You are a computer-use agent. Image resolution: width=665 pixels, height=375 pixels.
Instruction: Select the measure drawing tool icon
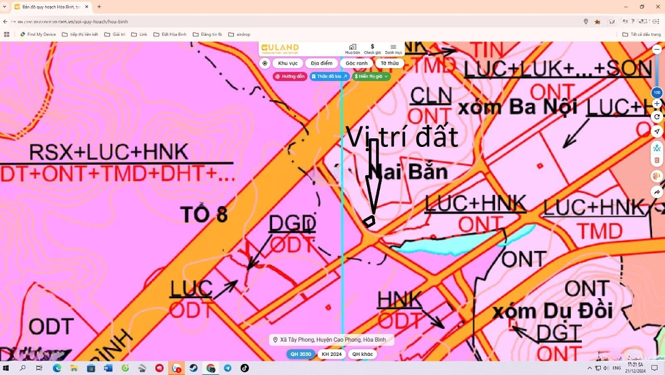pos(657,148)
